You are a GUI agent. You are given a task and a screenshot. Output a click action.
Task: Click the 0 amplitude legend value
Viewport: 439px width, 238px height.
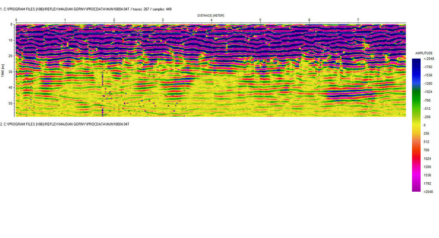click(x=424, y=125)
